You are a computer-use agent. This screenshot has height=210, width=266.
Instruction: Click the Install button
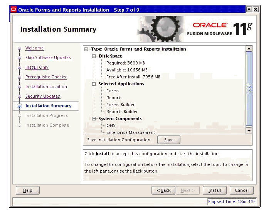point(215,190)
